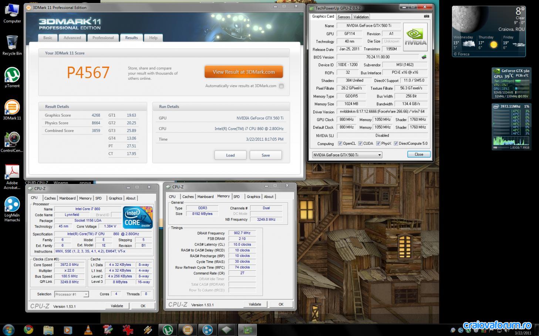Click the Graphics Score value 4268
Viewport: 539px width, 336px height.
click(x=96, y=115)
